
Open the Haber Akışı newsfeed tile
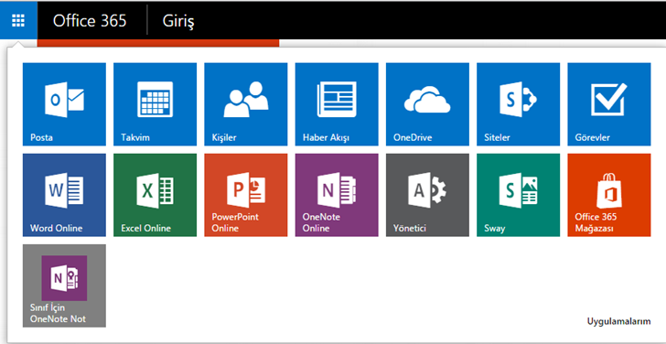point(337,104)
